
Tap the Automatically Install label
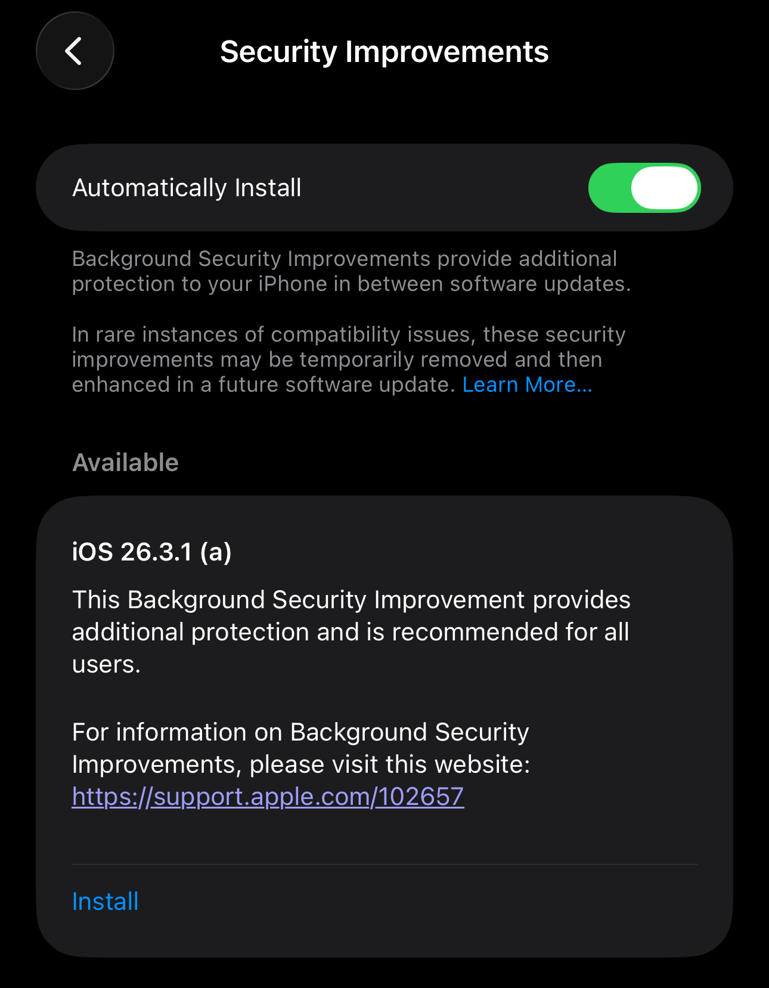[187, 188]
